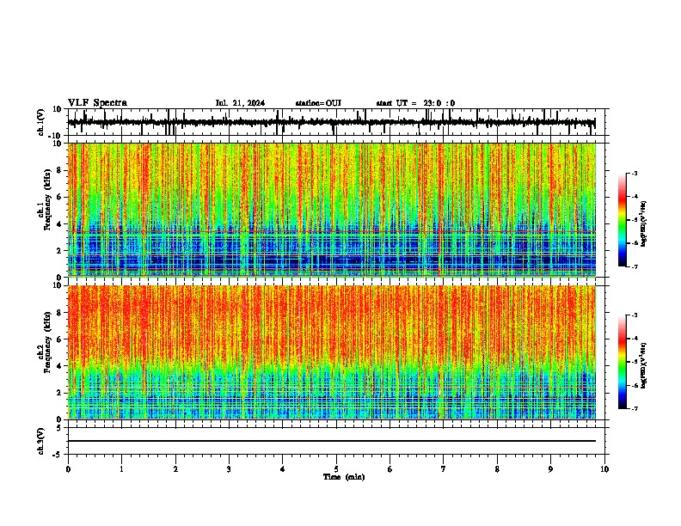Click the ch.2 spectrogram color scale bar
Viewport: 681px width, 526px height.
[x=622, y=362]
